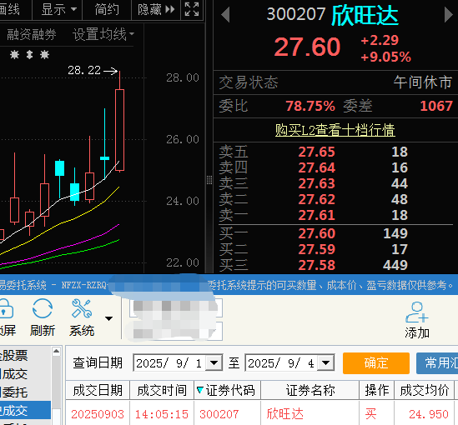The width and height of the screenshot is (458, 425).
Task: Click the fullscreen expand icon
Action: [192, 9]
